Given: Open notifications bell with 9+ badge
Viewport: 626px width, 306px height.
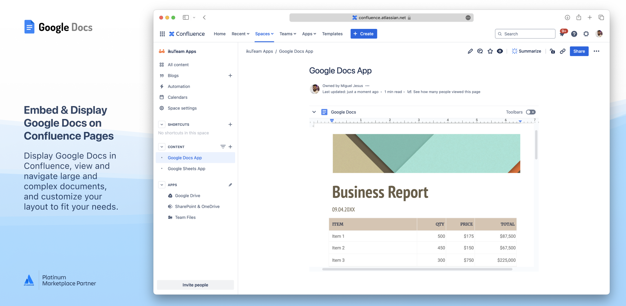Looking at the screenshot, I should pyautogui.click(x=562, y=33).
